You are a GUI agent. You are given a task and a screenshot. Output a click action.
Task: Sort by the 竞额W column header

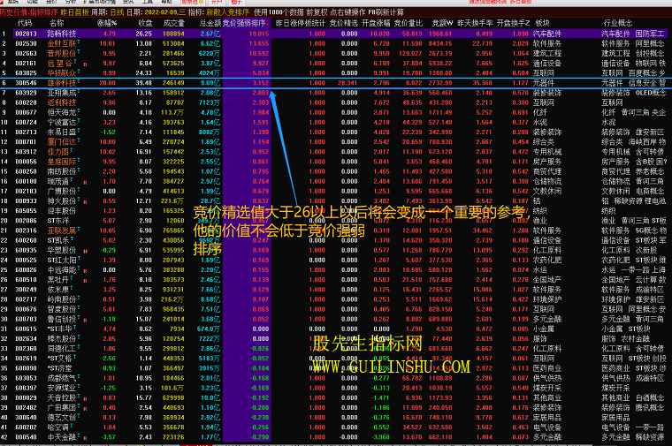click(442, 23)
